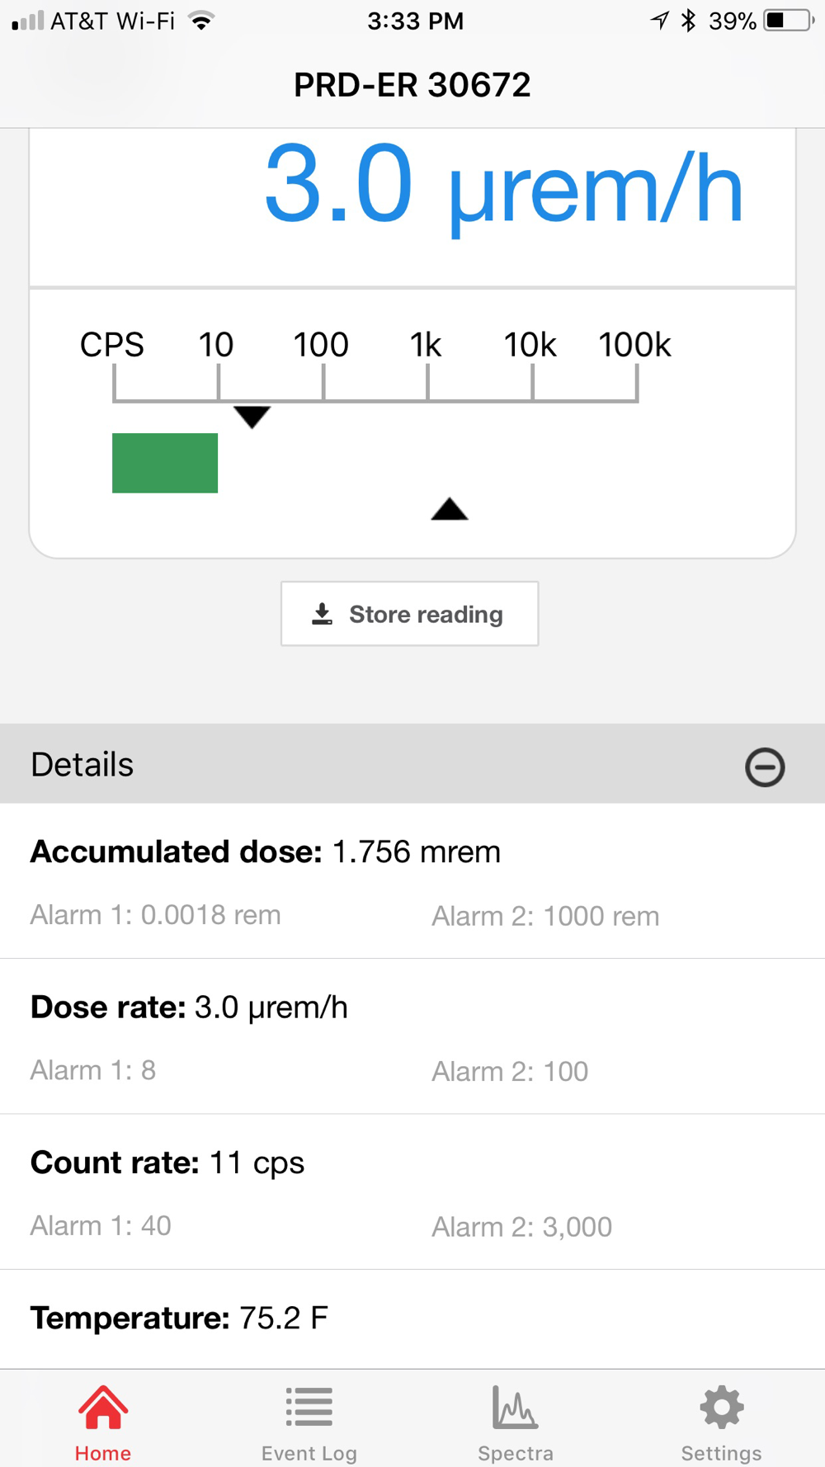Tap the Details header bar
Viewport: 825px width, 1467px height.
click(412, 764)
